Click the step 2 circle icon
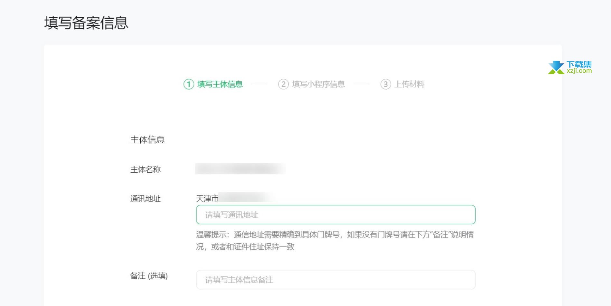Viewport: 611px width, 306px height. pos(283,84)
